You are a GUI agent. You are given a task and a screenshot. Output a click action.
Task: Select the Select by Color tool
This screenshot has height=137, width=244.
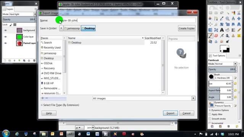pyautogui.click(x=233, y=13)
